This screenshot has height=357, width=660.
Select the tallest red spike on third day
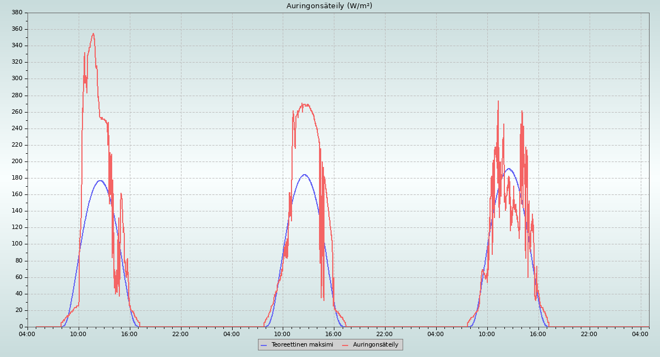coord(498,102)
